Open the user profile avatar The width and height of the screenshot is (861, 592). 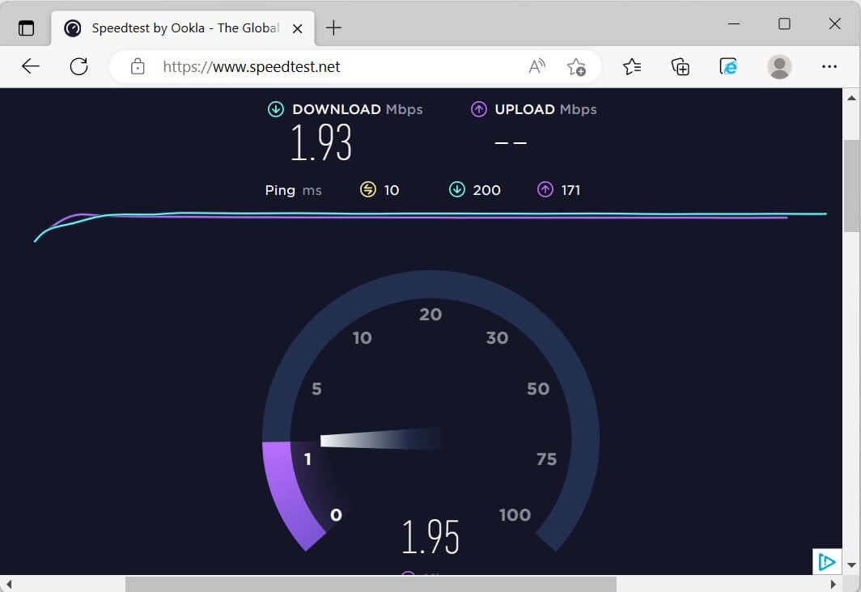point(779,66)
